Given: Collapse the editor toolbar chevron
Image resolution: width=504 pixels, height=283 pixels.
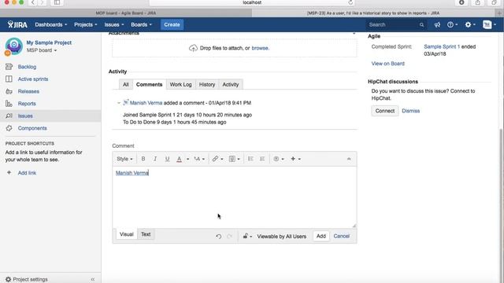Looking at the screenshot, I should point(349,159).
